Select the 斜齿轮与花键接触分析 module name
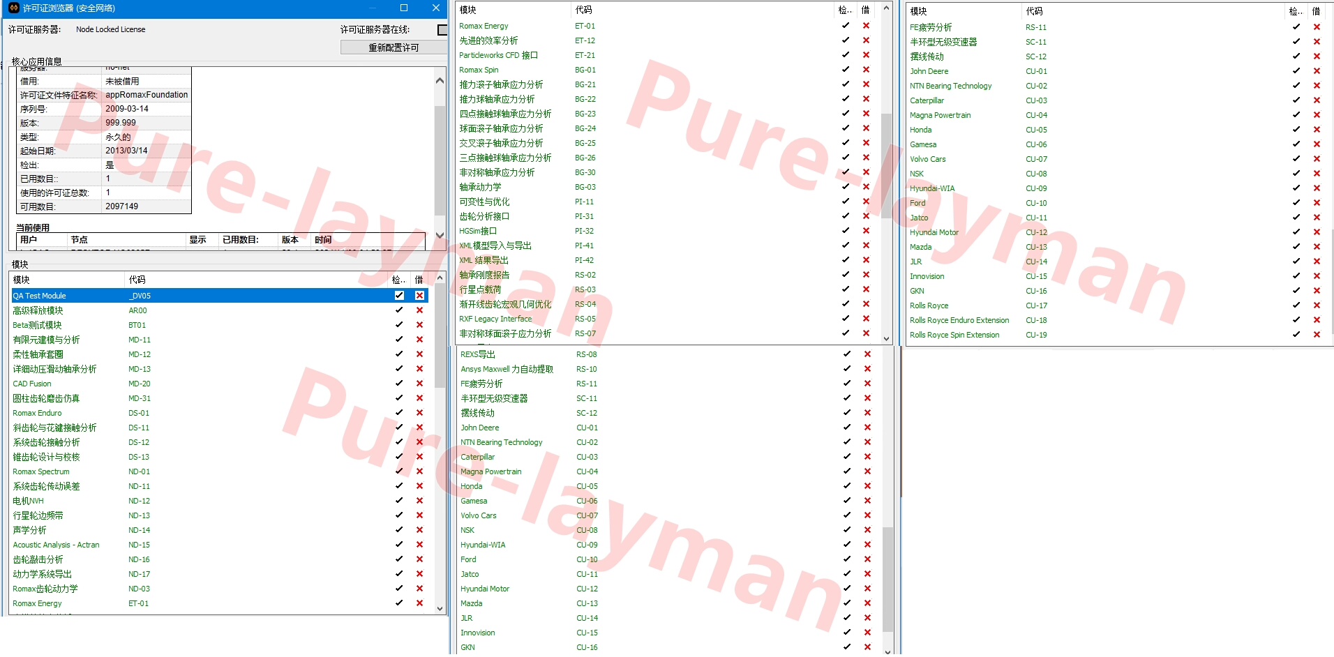The image size is (1334, 657). point(54,428)
